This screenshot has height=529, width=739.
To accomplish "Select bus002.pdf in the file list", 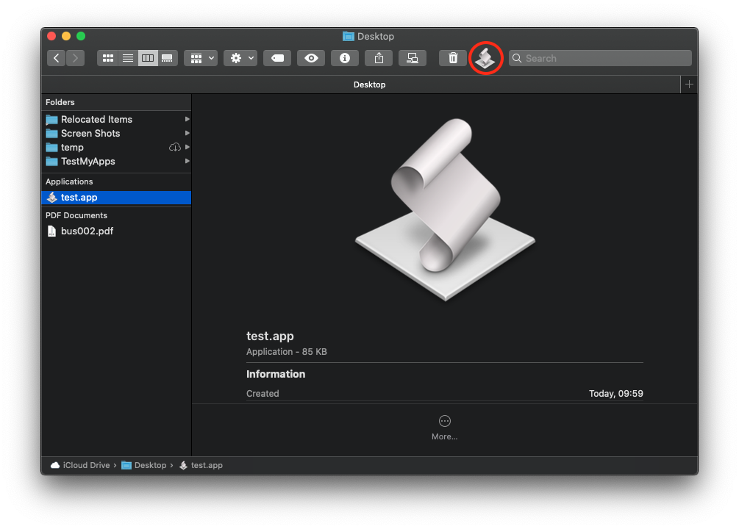I will coord(87,231).
